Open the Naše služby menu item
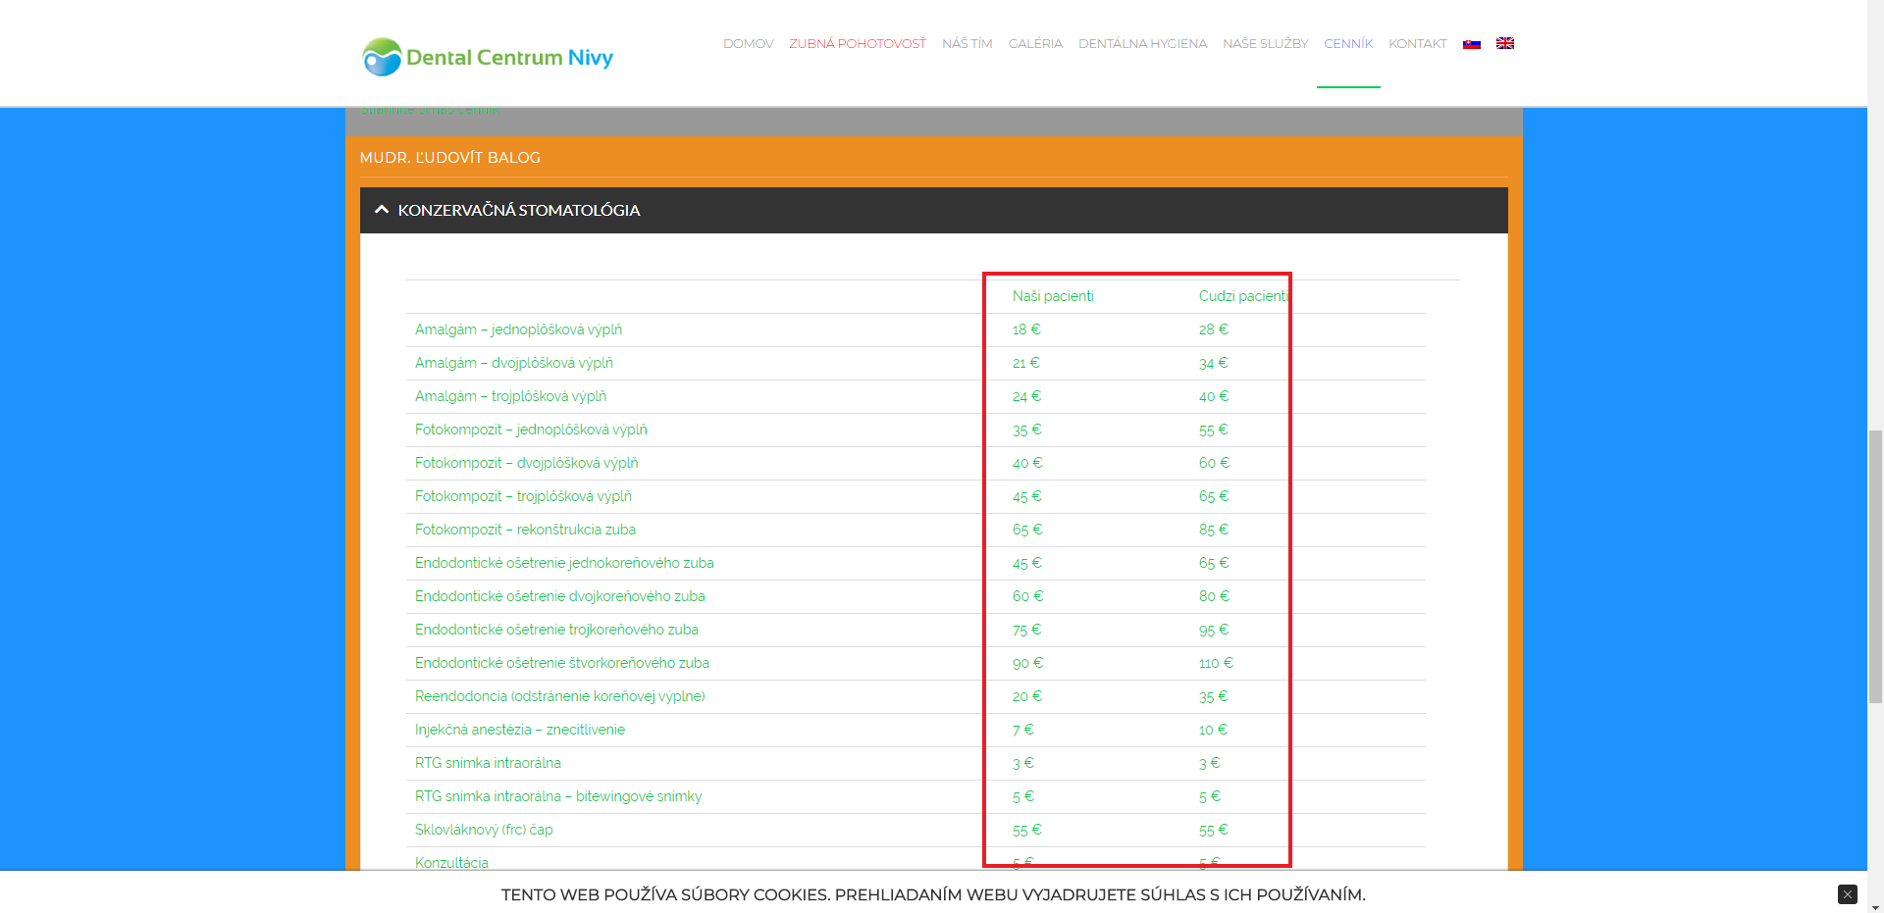Viewport: 1884px width, 913px height. (x=1265, y=44)
